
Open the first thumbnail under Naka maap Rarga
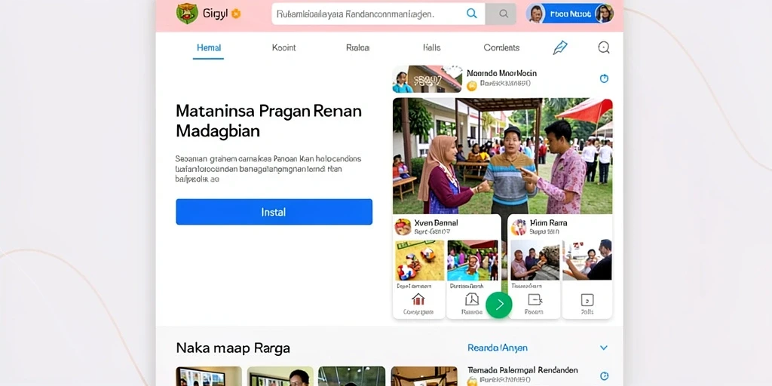pos(209,376)
